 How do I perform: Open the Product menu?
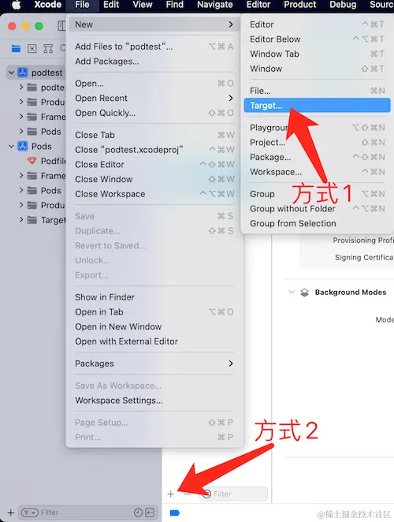coord(299,5)
